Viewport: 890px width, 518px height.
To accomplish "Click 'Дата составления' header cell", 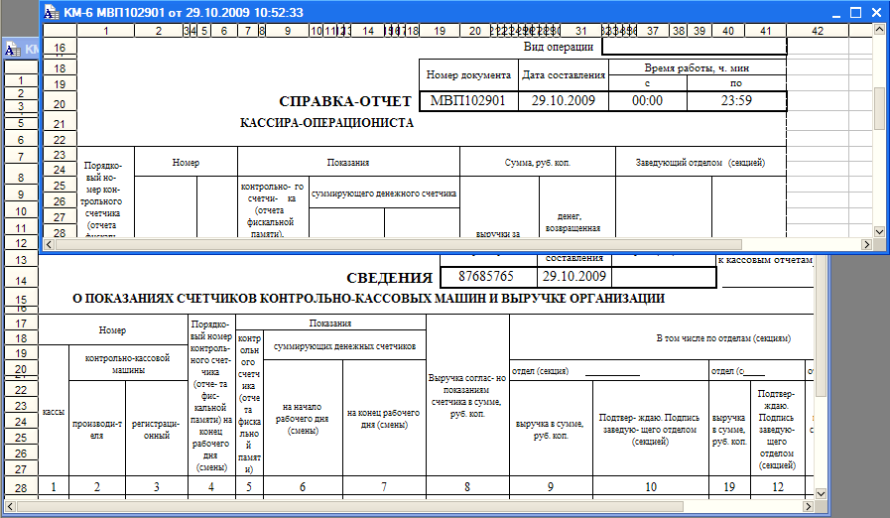I will 563,75.
